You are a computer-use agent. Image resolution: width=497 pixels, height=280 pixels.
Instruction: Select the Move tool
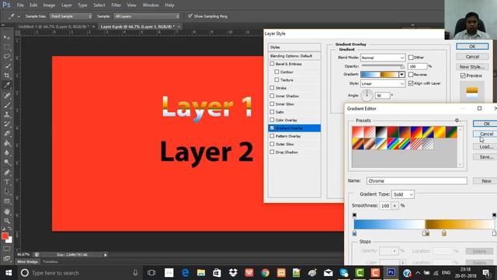pyautogui.click(x=7, y=37)
